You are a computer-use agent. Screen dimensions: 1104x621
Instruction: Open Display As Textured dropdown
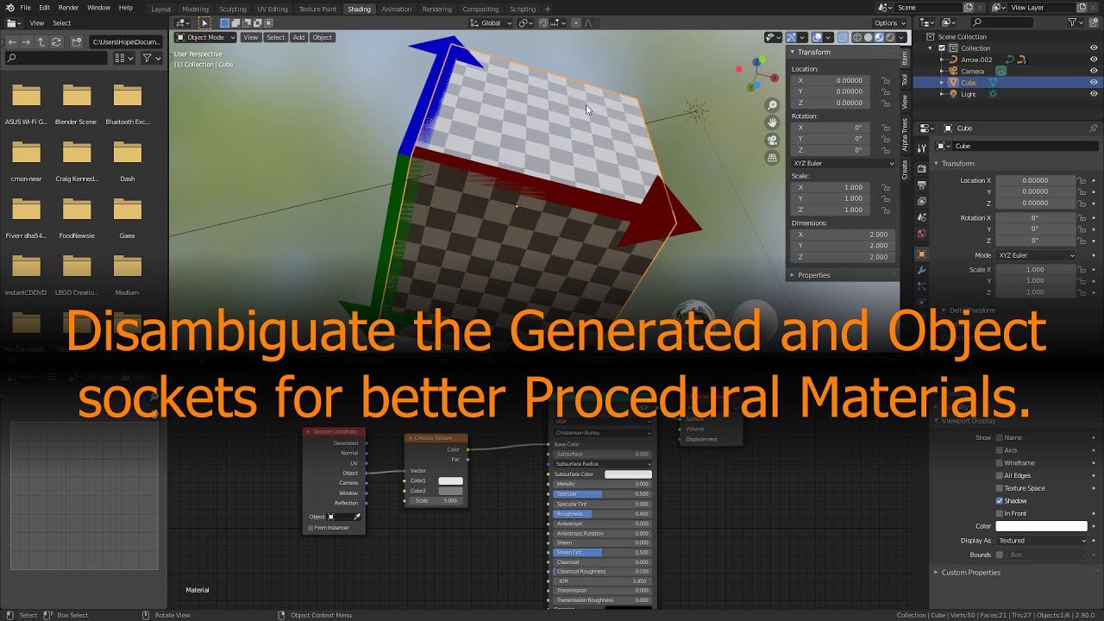(x=1042, y=541)
